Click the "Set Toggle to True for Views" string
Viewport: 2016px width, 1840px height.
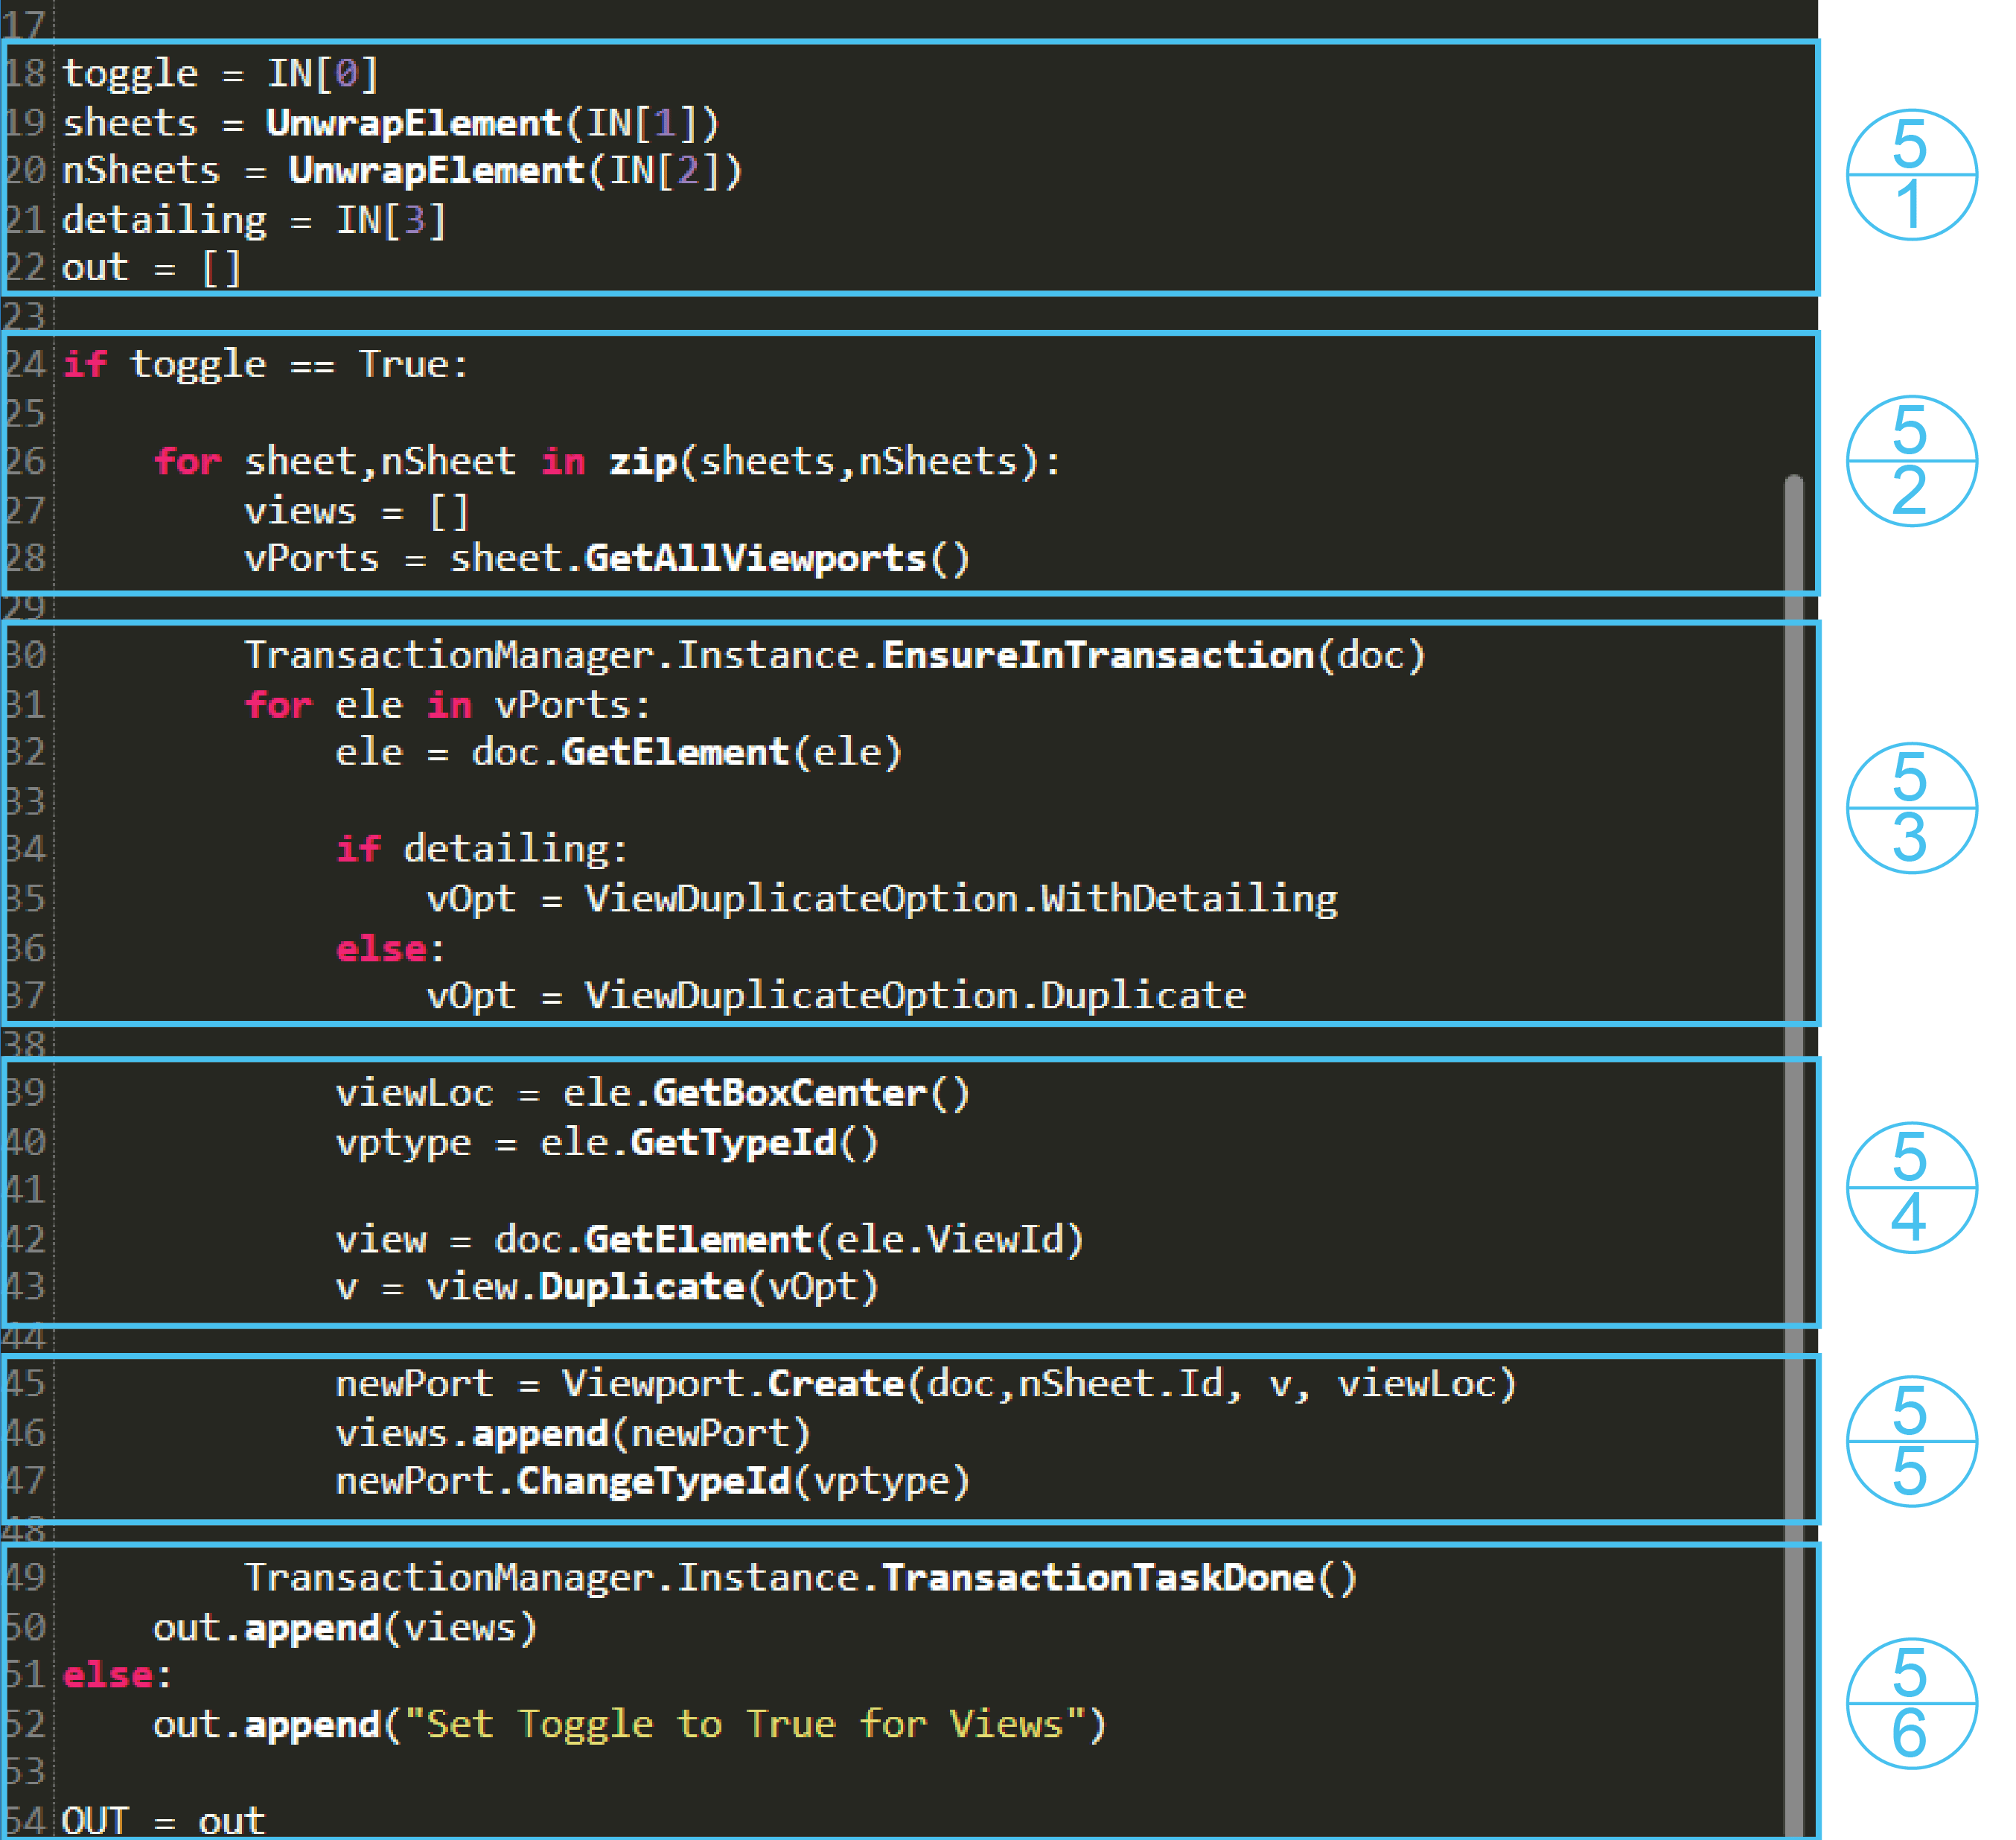click(x=745, y=1724)
